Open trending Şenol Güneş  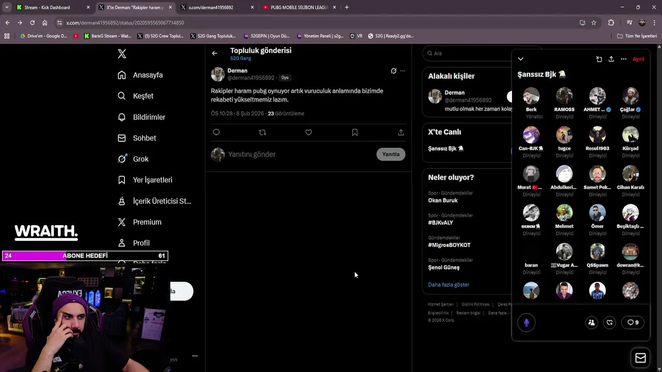point(444,268)
